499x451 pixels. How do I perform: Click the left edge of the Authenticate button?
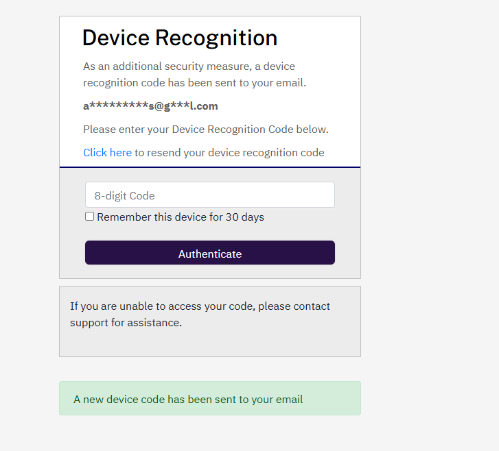[x=92, y=253]
